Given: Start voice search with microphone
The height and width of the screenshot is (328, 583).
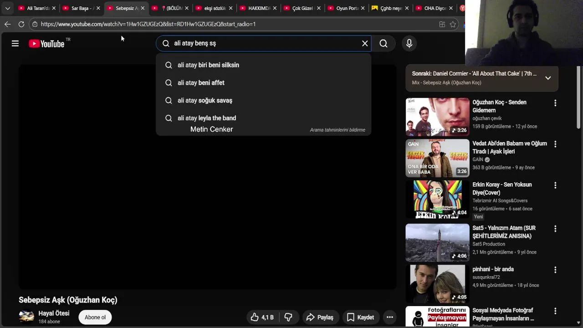Looking at the screenshot, I should 409,43.
